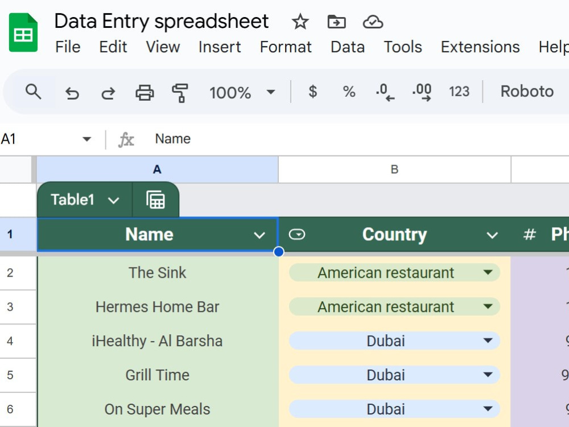569x427 pixels.
Task: Click the blue fill handle on cell A1
Action: [x=279, y=252]
